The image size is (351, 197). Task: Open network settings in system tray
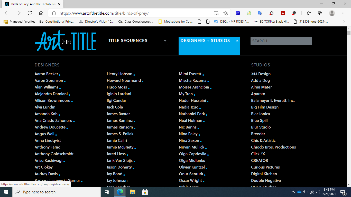pyautogui.click(x=312, y=192)
